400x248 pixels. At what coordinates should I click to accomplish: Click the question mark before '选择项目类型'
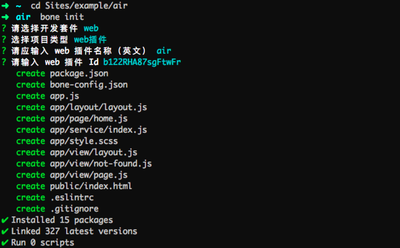coord(4,39)
